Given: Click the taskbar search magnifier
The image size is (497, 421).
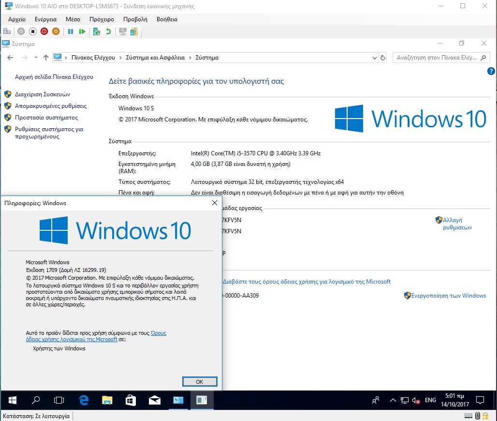Looking at the screenshot, I should click(36, 400).
